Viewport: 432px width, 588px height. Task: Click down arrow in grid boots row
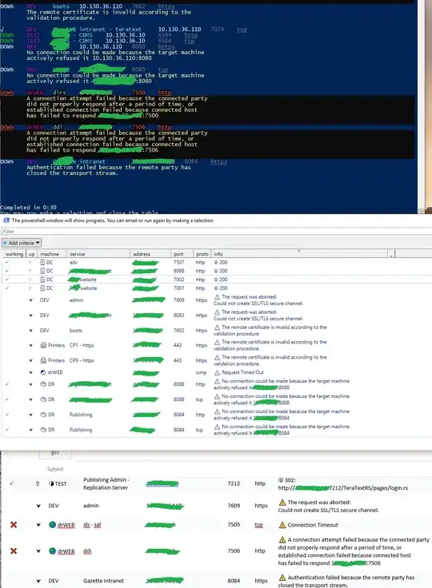click(x=31, y=331)
